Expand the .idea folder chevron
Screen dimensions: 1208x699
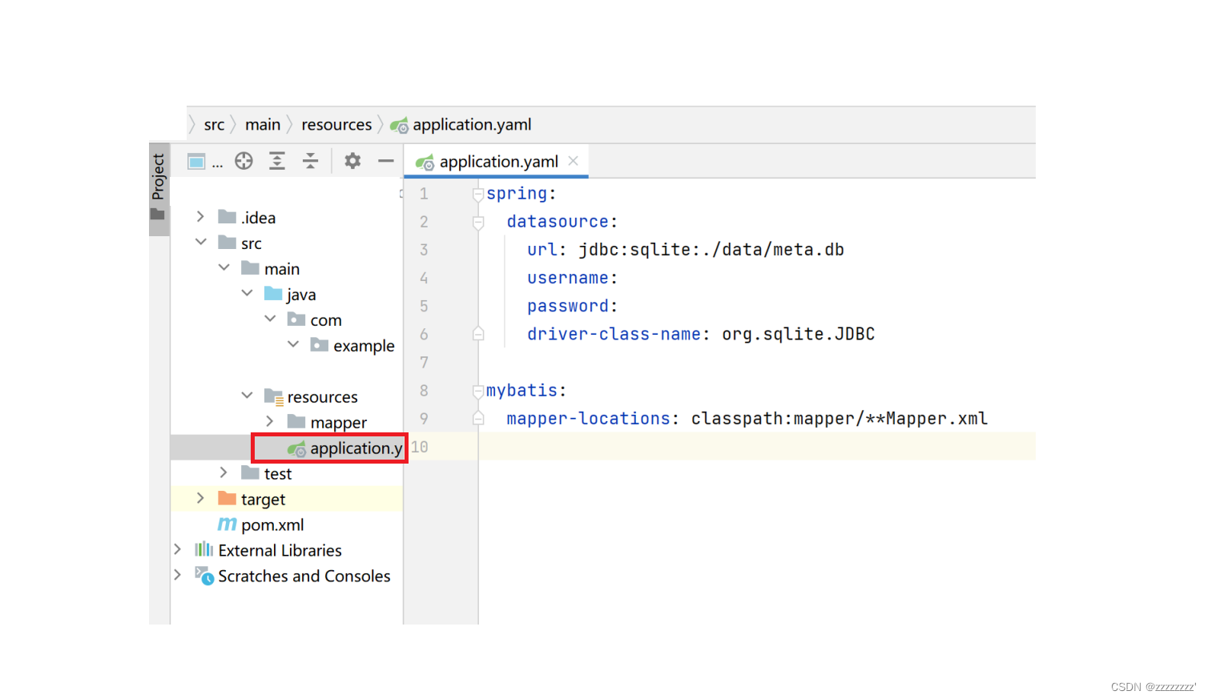(x=200, y=217)
